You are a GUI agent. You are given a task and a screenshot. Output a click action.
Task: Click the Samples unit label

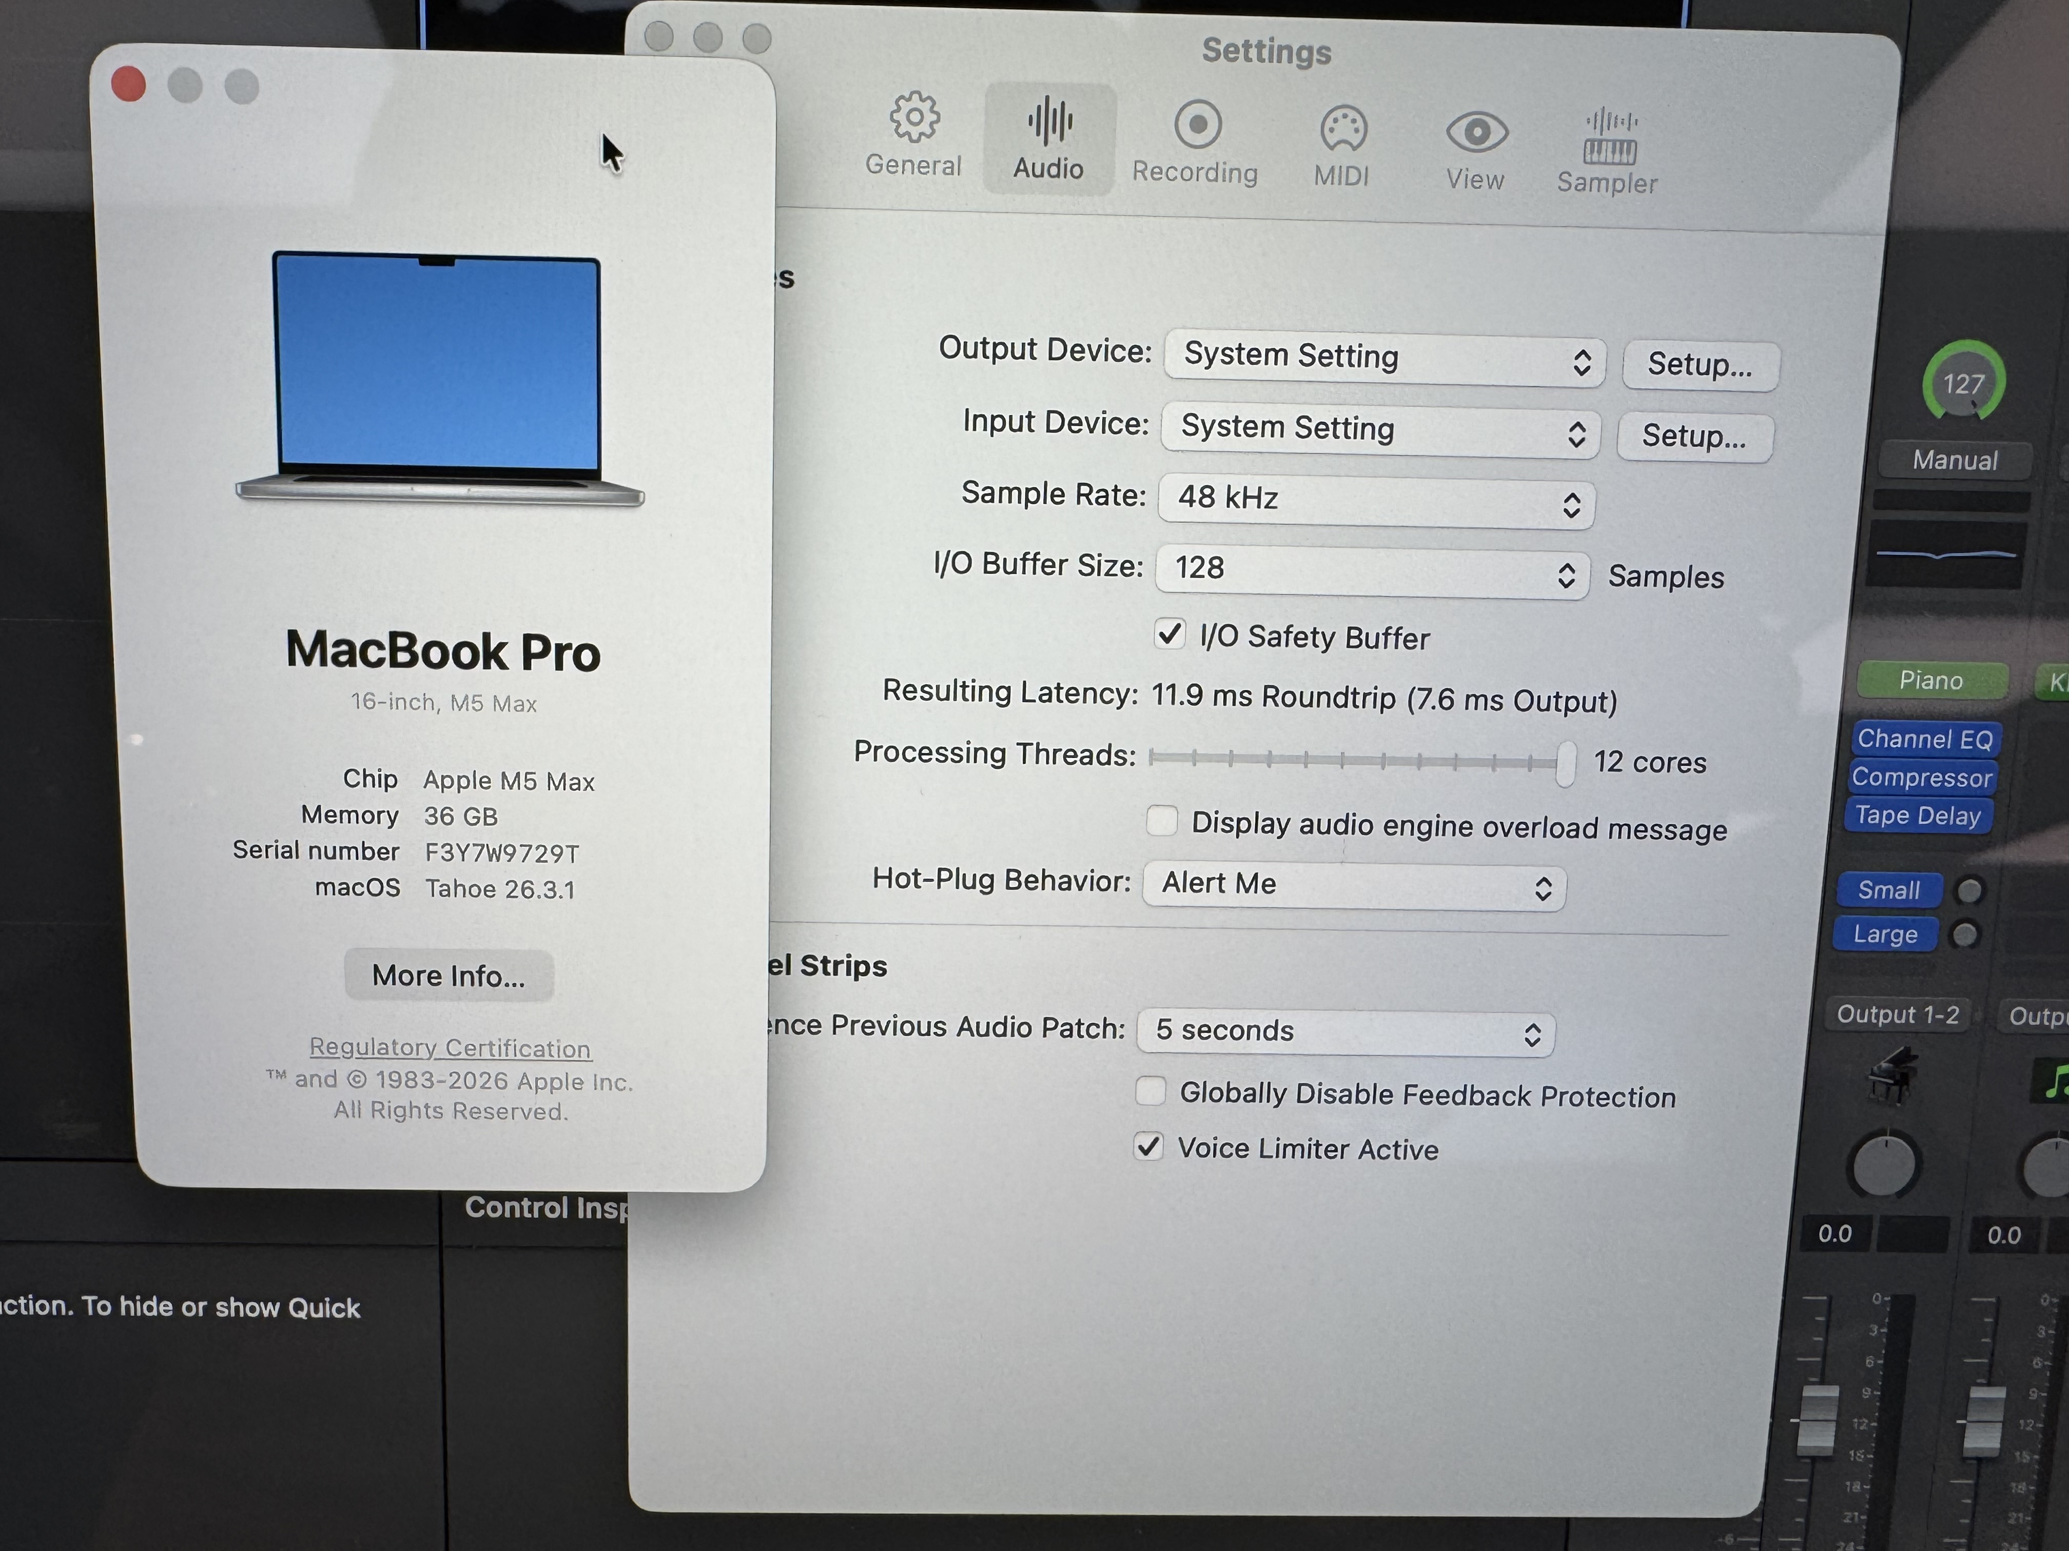[x=1666, y=576]
